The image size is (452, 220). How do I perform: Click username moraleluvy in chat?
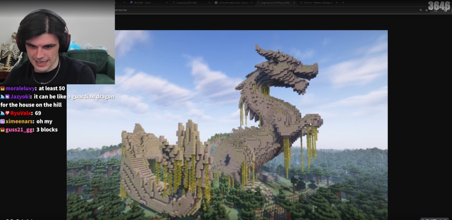20,88
